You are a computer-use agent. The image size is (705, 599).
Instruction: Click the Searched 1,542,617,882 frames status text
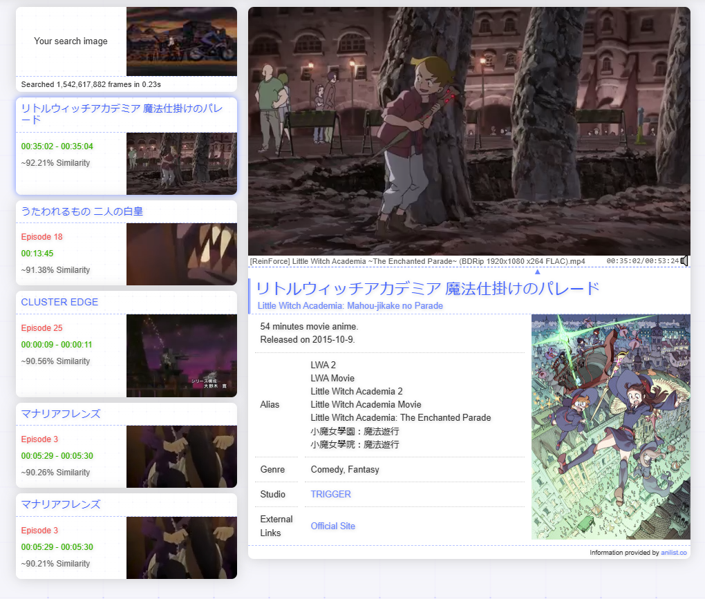[91, 84]
